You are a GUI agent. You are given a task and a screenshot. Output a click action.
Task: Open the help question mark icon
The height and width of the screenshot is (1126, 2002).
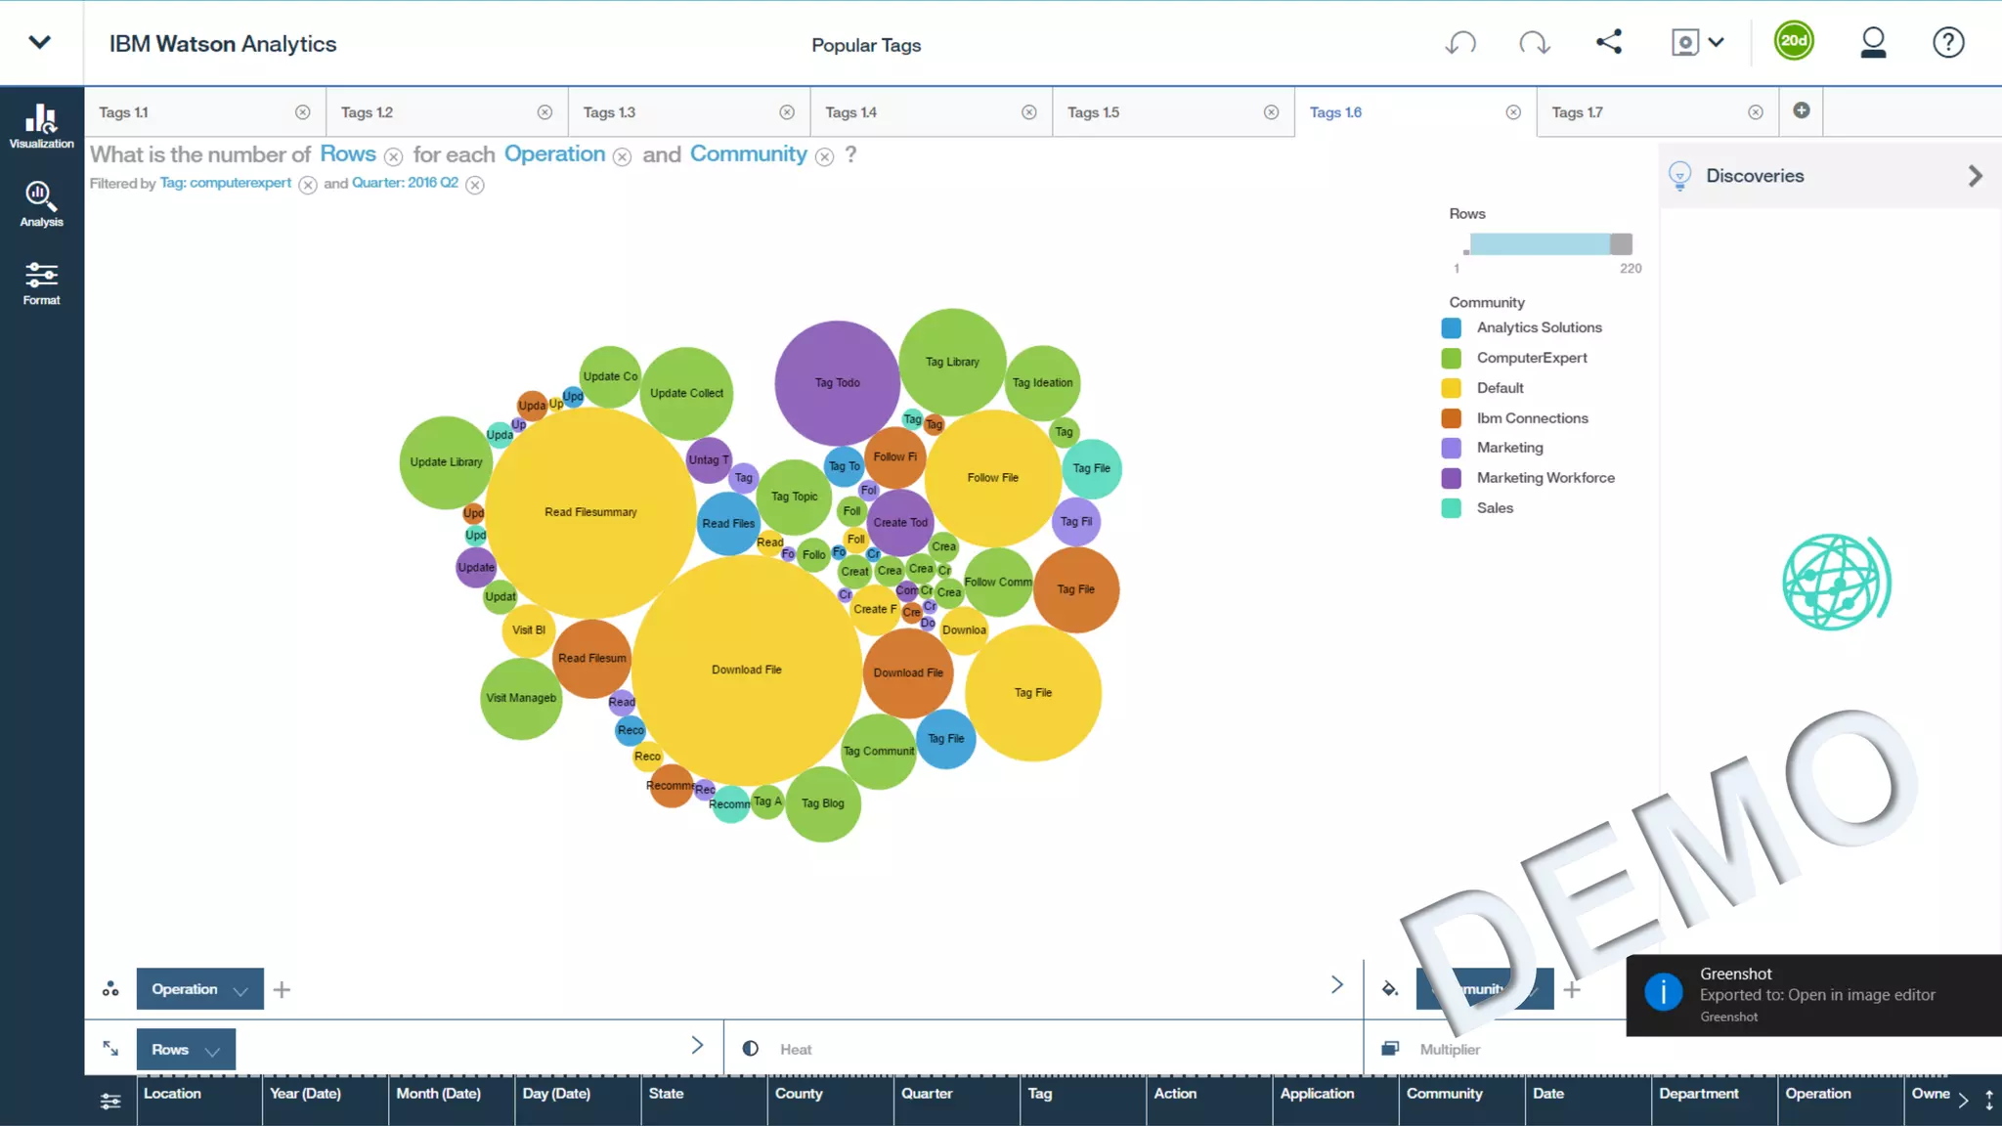point(1947,43)
